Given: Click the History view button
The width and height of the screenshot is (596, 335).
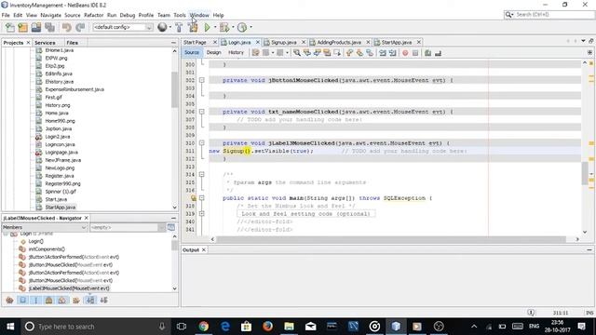Looking at the screenshot, I should [236, 52].
